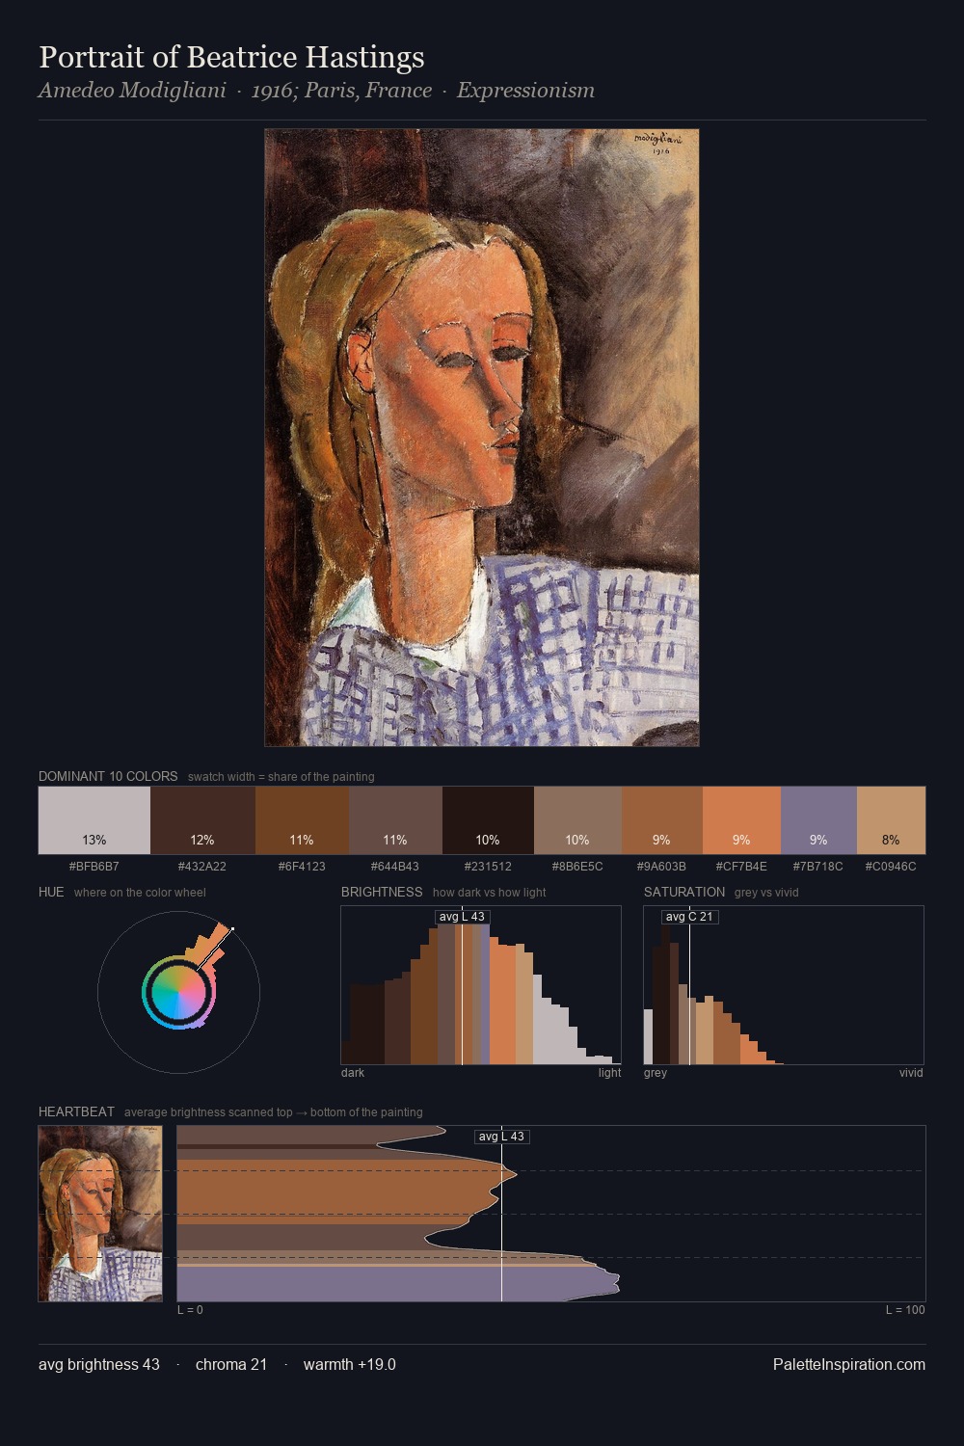
Task: Click the chroma 21 footer text
Action: pyautogui.click(x=231, y=1364)
